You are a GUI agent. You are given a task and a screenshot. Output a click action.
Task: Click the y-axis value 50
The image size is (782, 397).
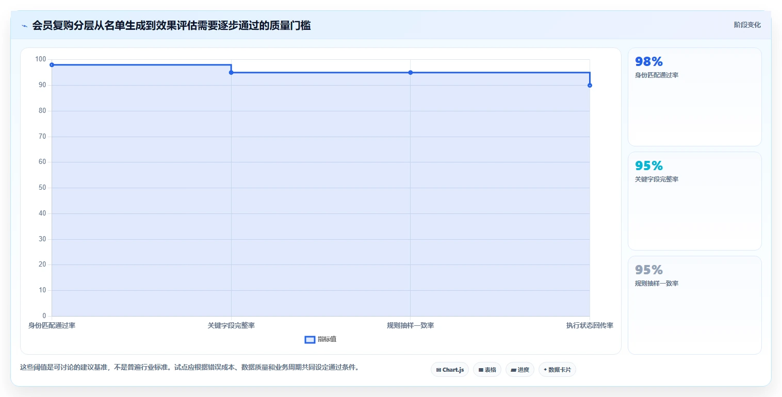point(42,188)
